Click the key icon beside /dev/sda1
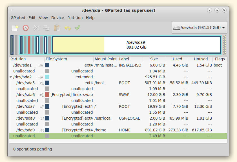This screenshot has width=237, height=162. (x=40, y=65)
